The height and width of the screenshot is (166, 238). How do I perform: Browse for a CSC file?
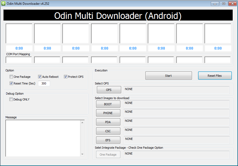click(x=108, y=131)
